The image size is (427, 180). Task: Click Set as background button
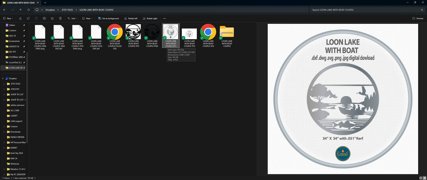pos(108,18)
